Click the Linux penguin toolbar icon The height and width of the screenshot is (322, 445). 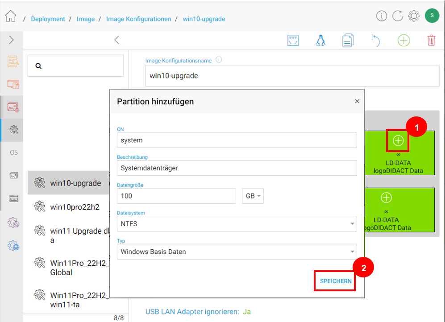pos(320,40)
